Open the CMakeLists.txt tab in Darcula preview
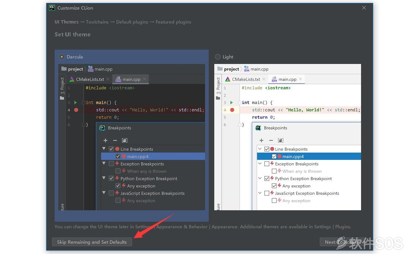 click(90, 79)
